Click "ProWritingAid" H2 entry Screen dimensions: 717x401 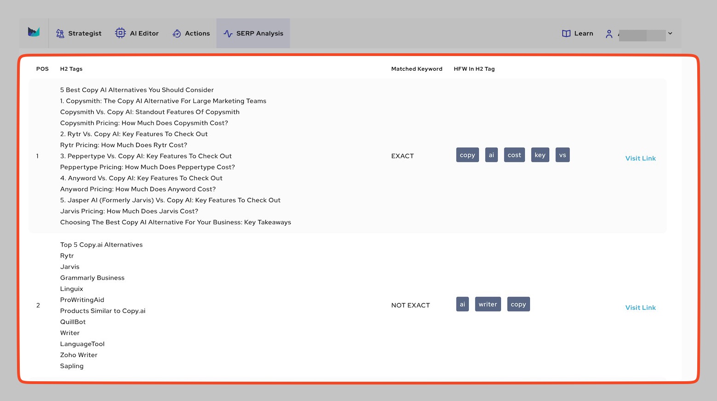click(x=82, y=300)
